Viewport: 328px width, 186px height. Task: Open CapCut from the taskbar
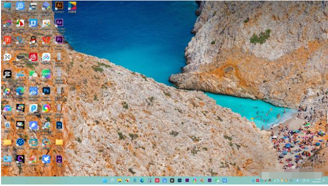pyautogui.click(x=172, y=181)
